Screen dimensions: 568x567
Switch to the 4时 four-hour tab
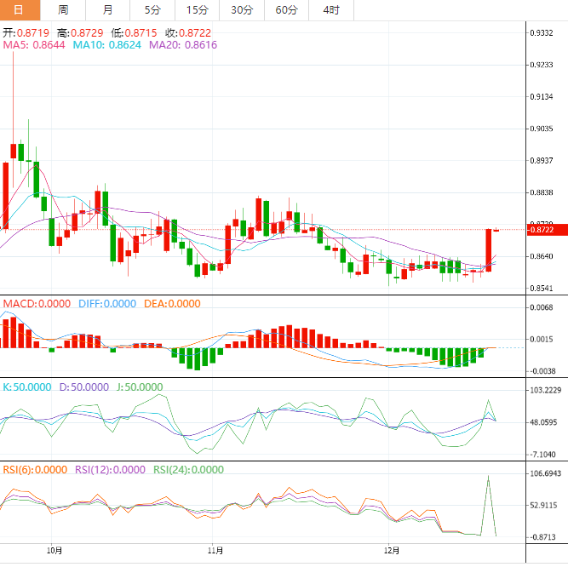coord(331,9)
